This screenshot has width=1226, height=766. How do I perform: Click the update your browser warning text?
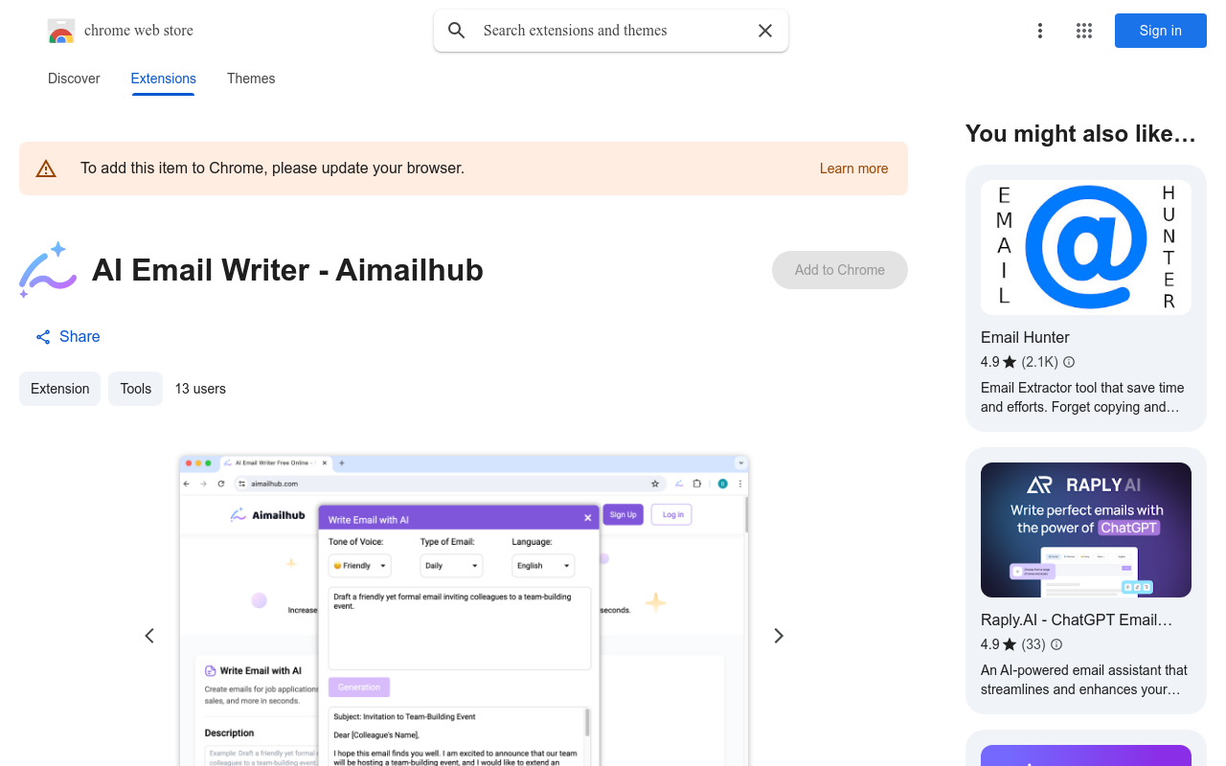[272, 169]
